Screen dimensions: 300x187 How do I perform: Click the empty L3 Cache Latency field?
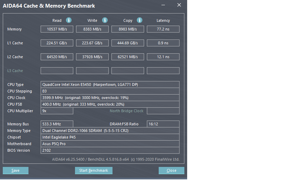click(163, 71)
